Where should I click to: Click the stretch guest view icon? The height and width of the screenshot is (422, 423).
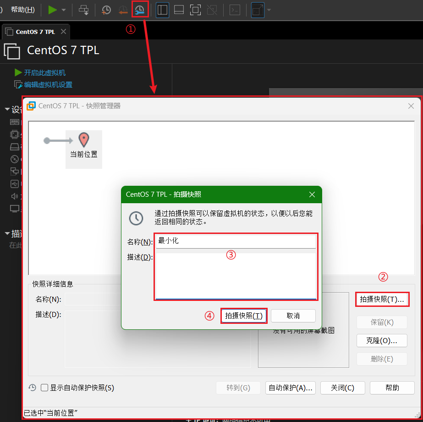258,10
